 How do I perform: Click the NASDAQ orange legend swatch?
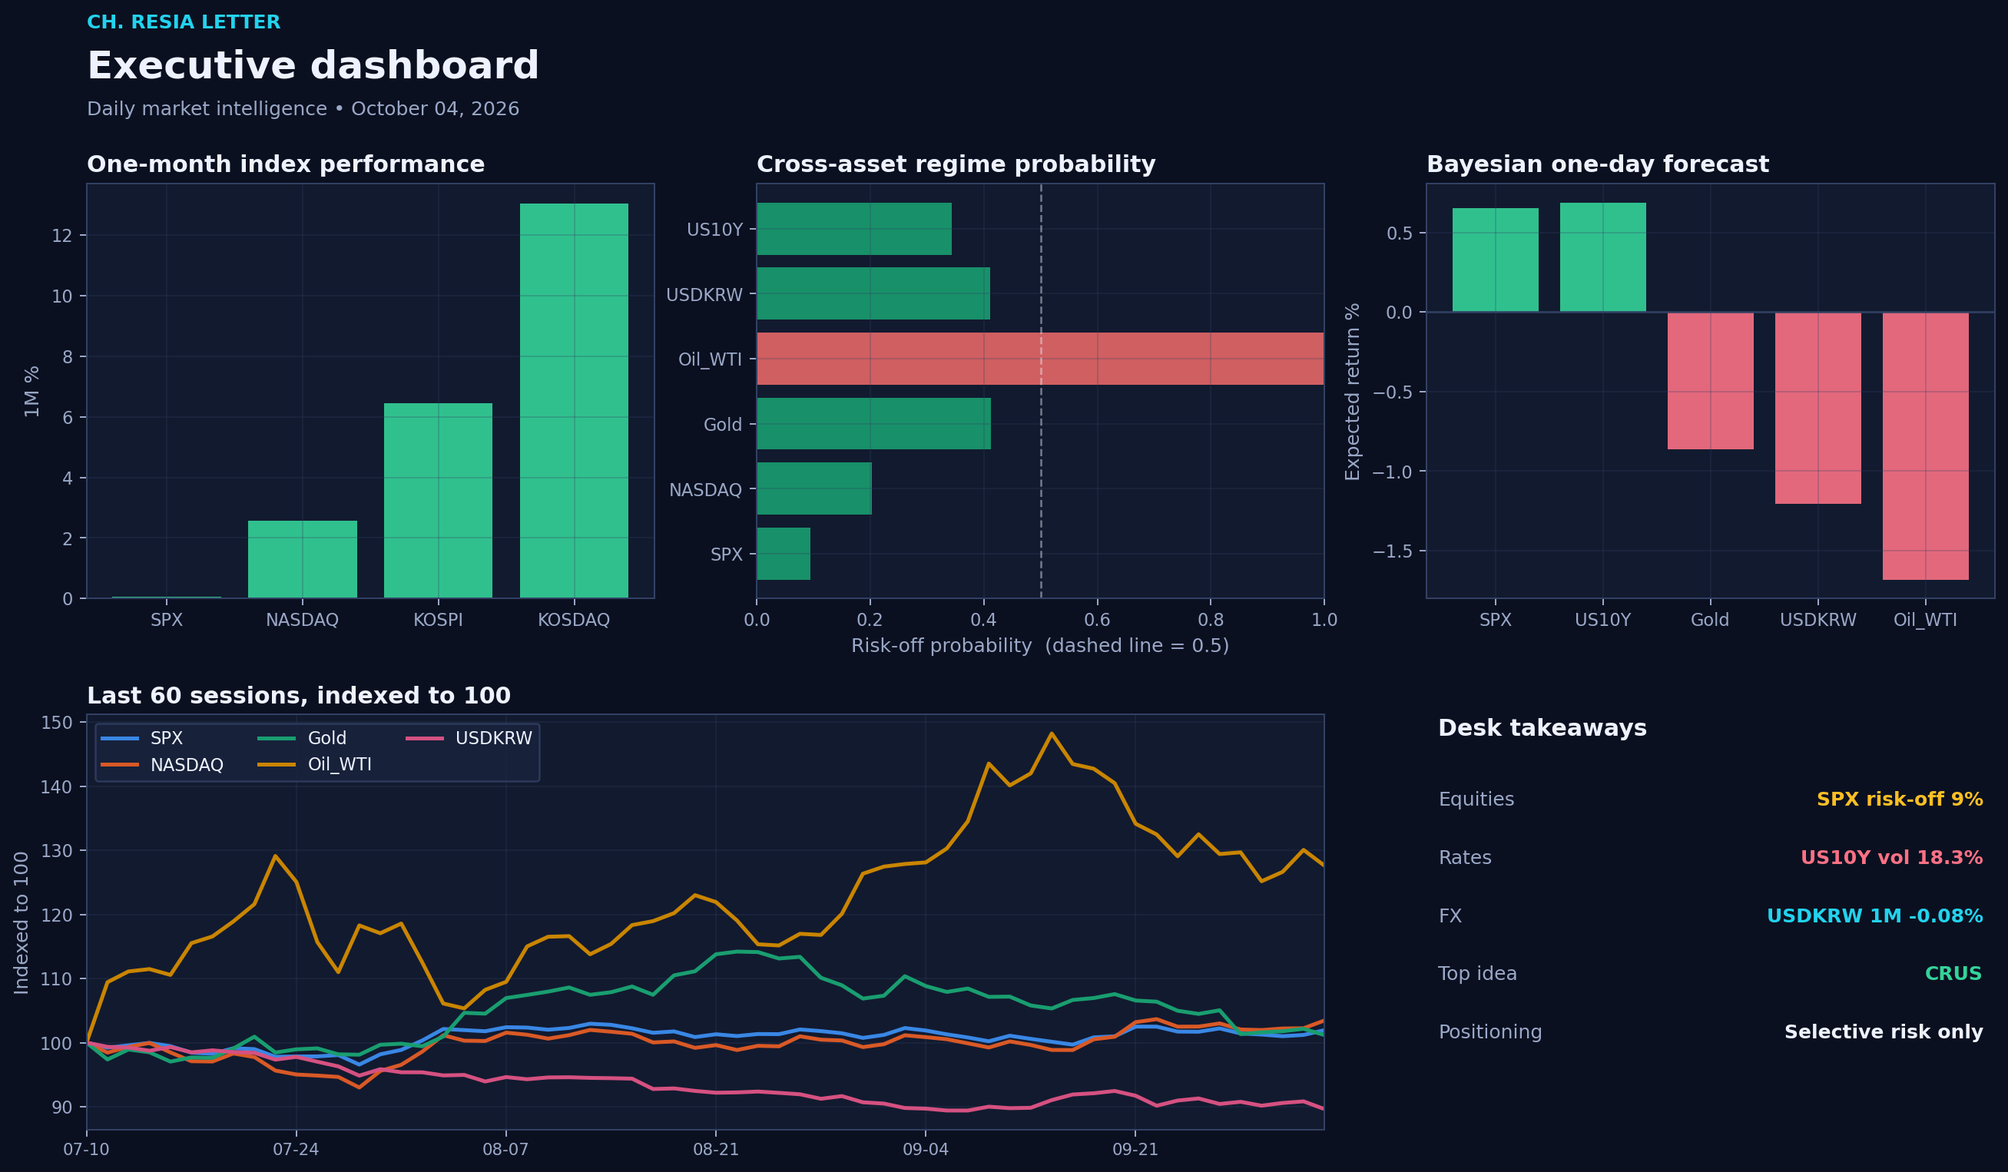pos(120,765)
